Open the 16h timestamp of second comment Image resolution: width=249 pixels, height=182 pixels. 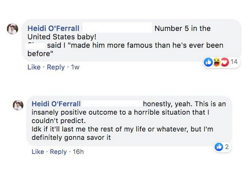tap(78, 152)
